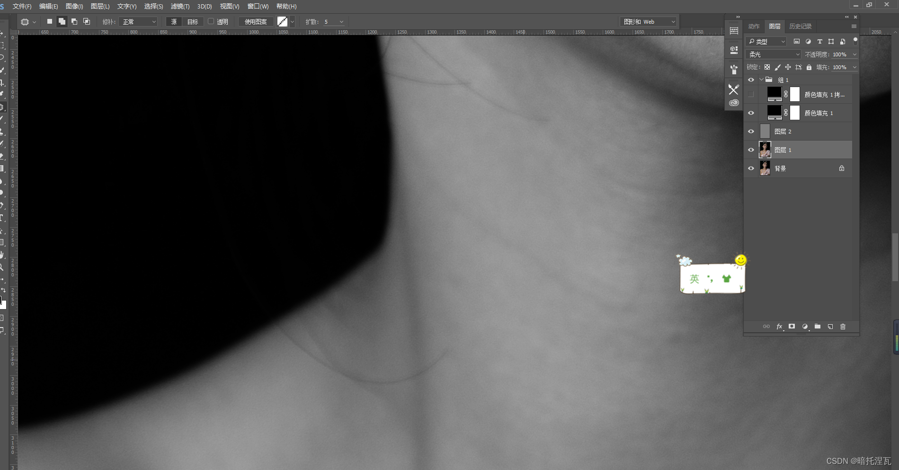899x470 pixels.
Task: Add a layer mask
Action: [x=792, y=327]
